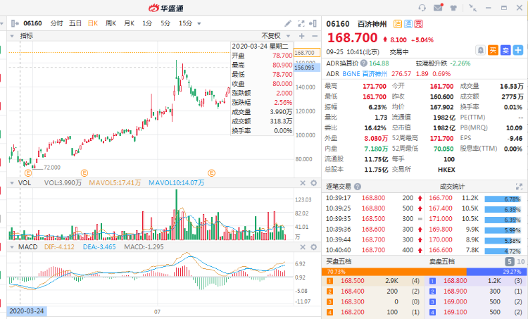Viewport: 528px width, 319px height.
Task: Click the 70.73% buy ratio bar
Action: click(x=394, y=272)
